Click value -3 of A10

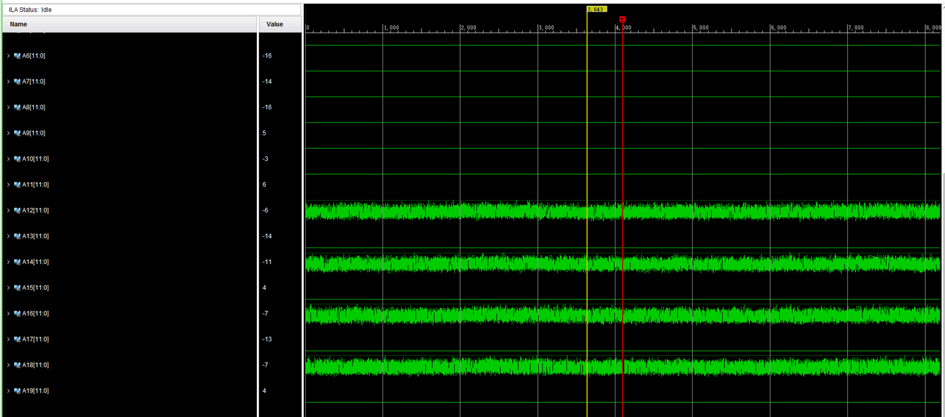(265, 160)
